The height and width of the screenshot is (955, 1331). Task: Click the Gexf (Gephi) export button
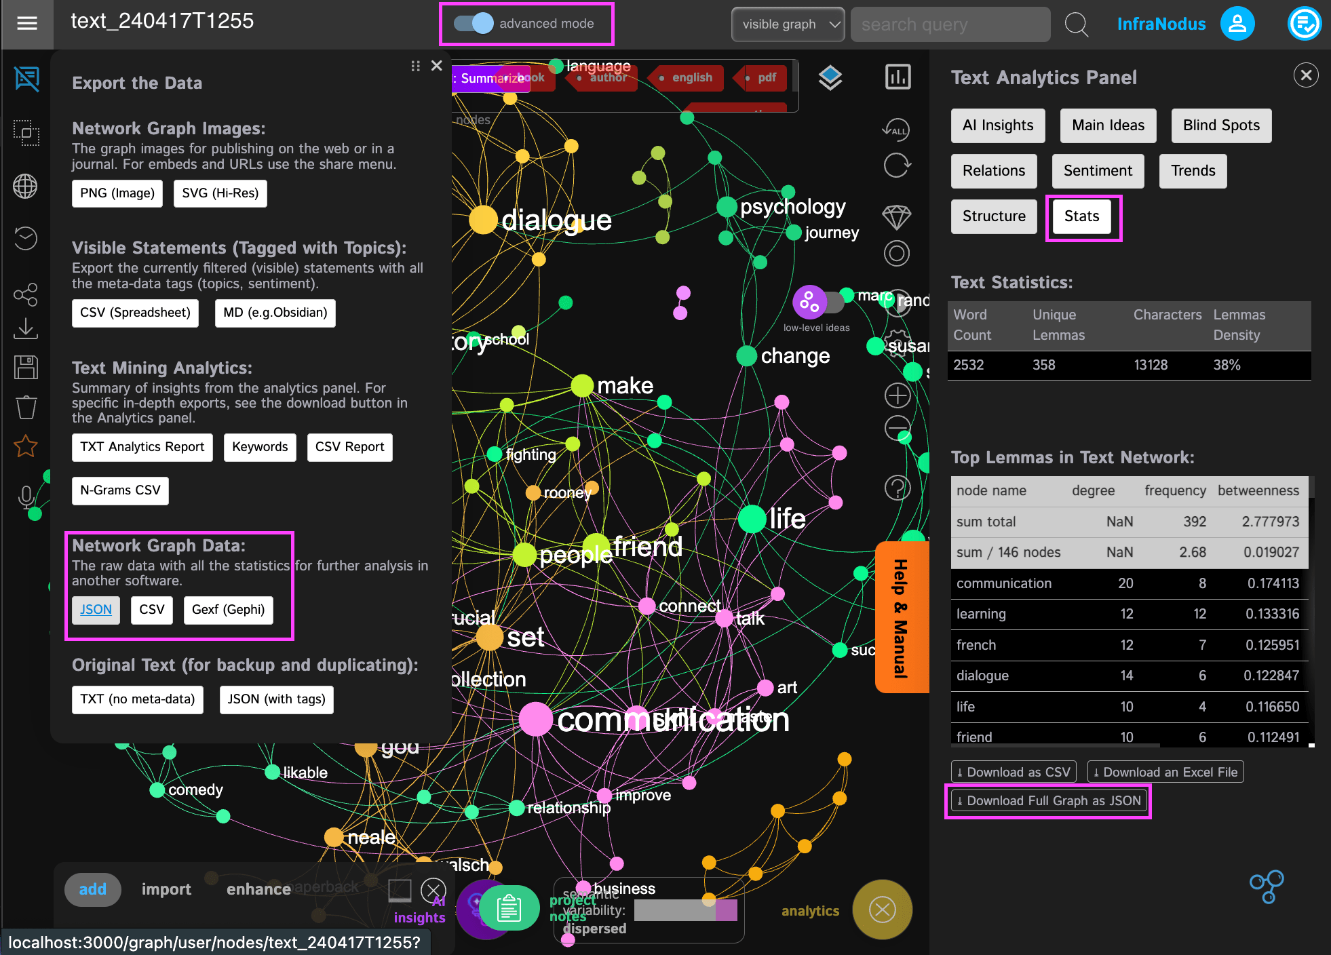(x=228, y=610)
